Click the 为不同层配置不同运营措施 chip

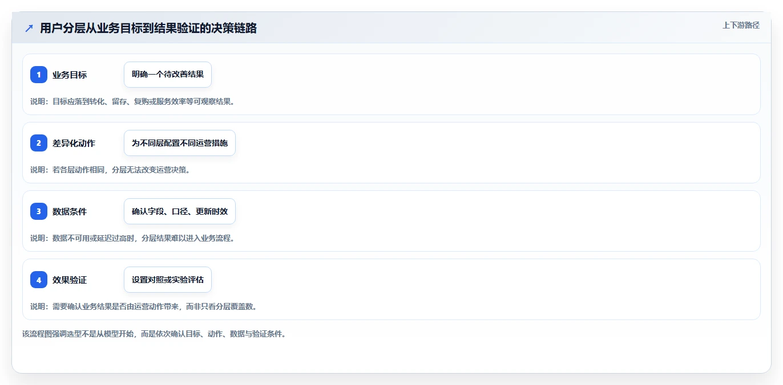[x=180, y=143]
